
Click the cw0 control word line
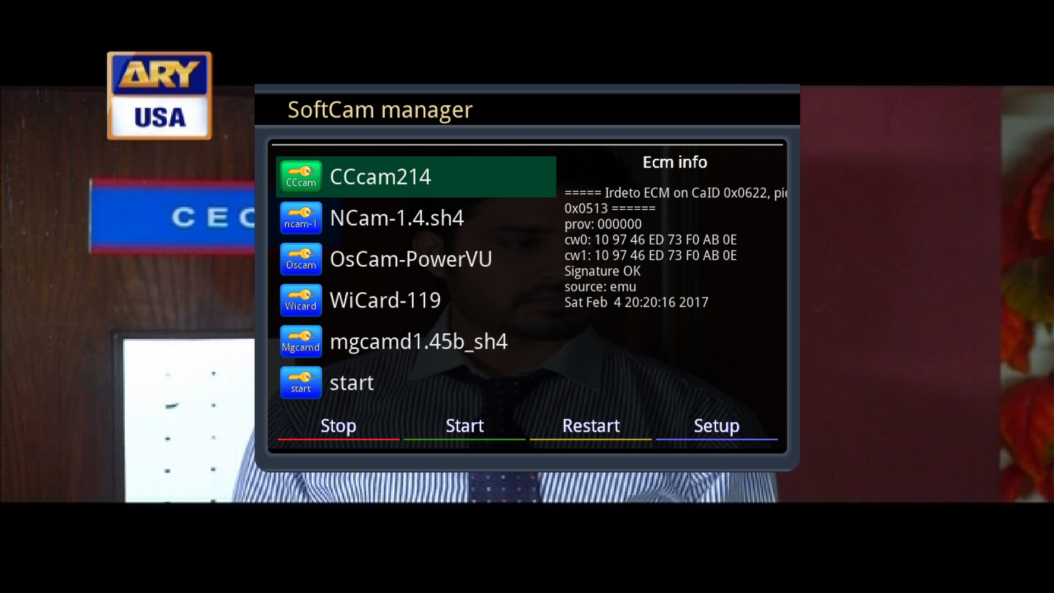click(x=651, y=240)
